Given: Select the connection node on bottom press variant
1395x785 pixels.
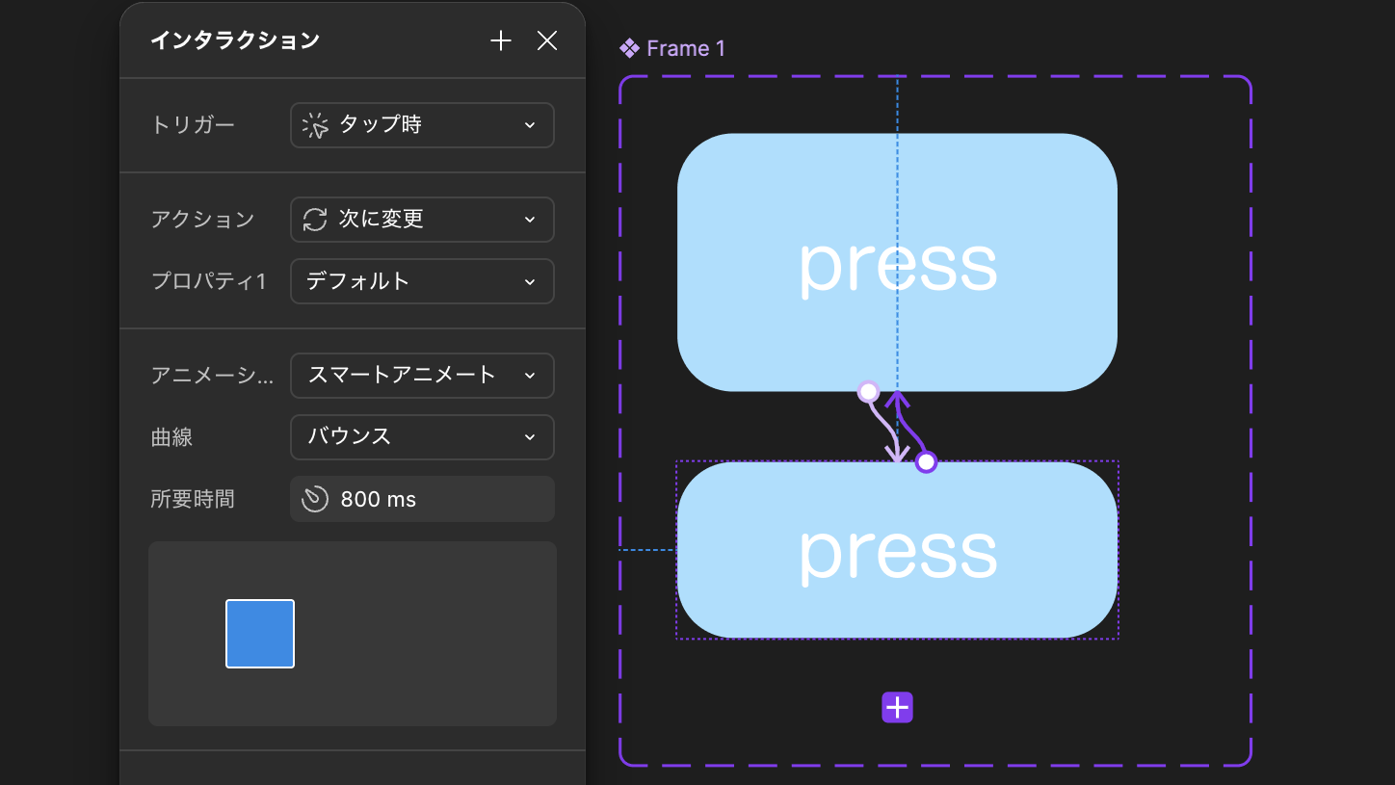Looking at the screenshot, I should [x=926, y=462].
